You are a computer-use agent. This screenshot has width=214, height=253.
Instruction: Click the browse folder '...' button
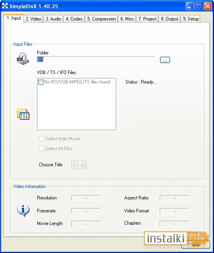pos(165,60)
